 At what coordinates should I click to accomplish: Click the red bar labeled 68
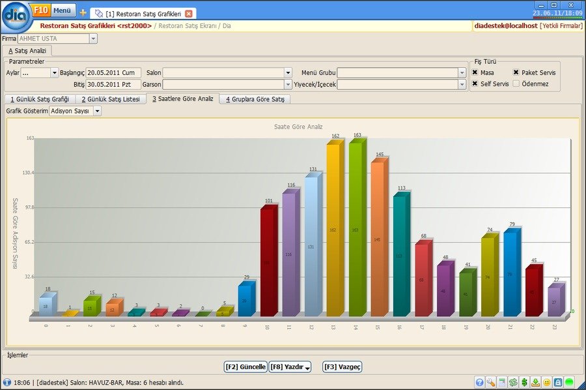tap(423, 278)
